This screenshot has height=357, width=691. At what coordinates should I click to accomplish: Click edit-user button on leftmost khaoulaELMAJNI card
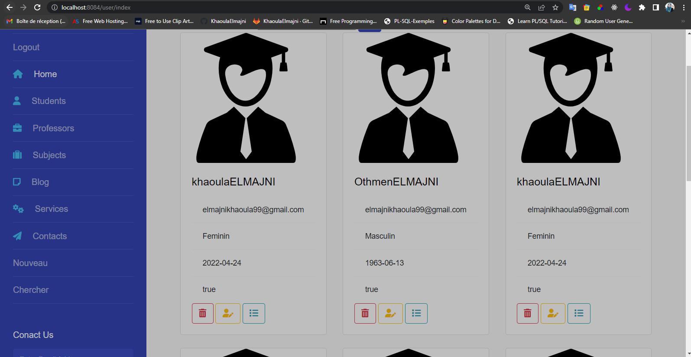tap(228, 313)
